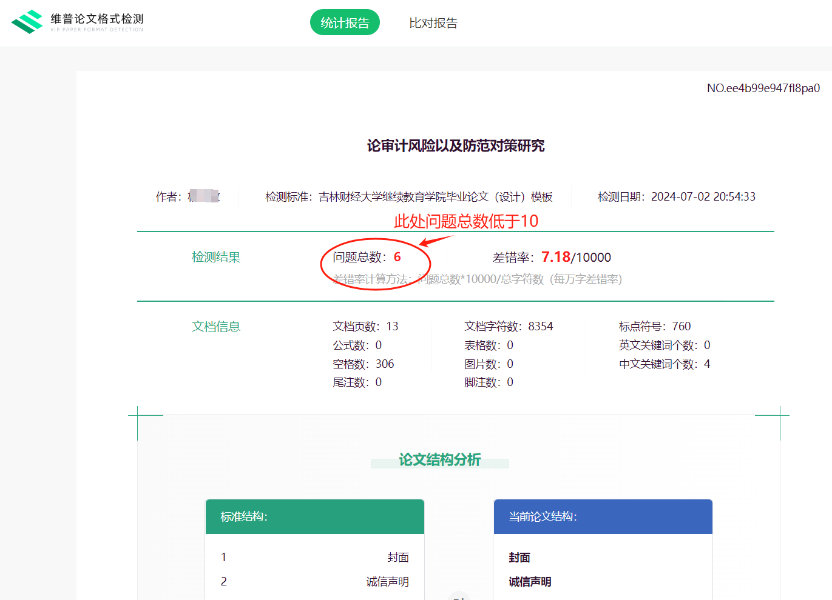This screenshot has height=600, width=832.
Task: Click the 标准结构 panel green header
Action: [x=315, y=516]
